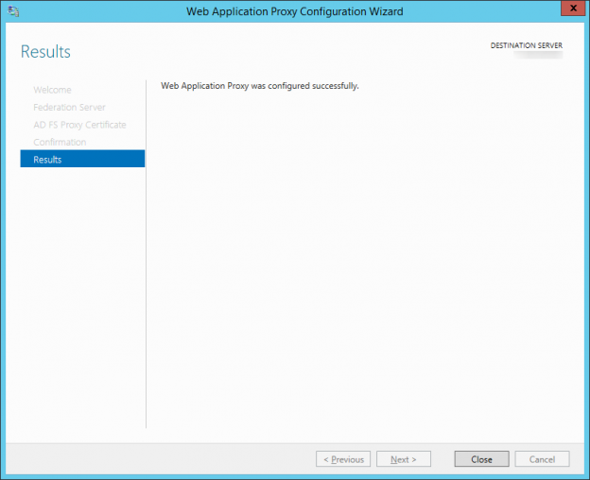Image resolution: width=590 pixels, height=480 pixels.
Task: Click the wizard icon in the title bar
Action: (12, 11)
